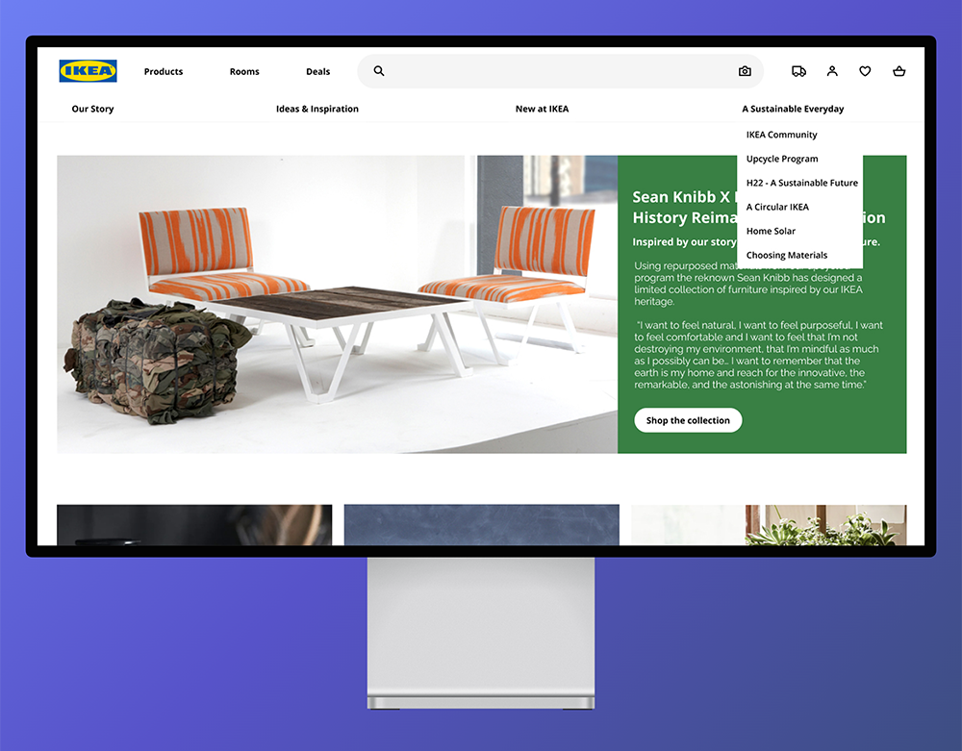Open the Deals menu
This screenshot has height=751, width=962.
(x=317, y=72)
